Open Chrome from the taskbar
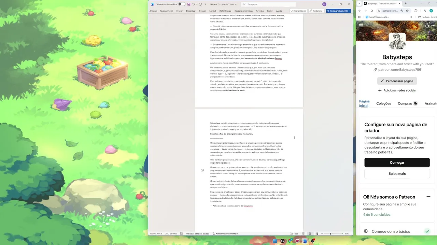437x245 pixels. (290, 241)
